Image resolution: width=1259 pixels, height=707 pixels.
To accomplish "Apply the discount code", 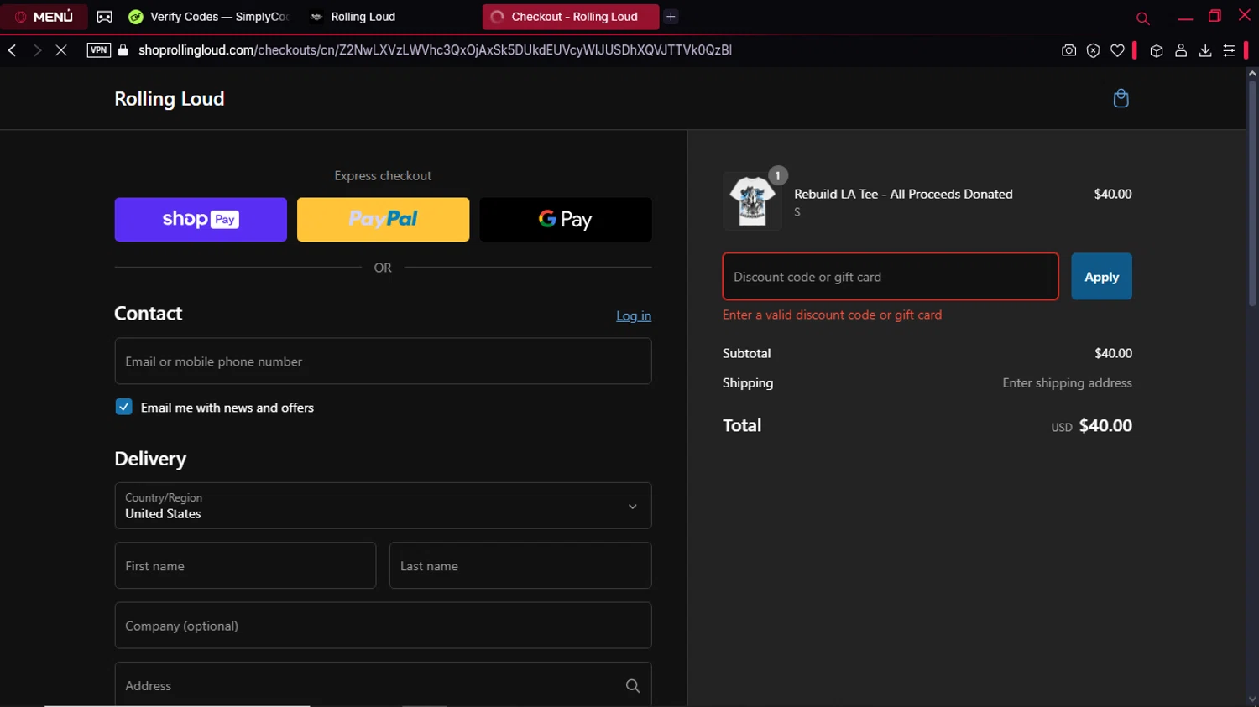I will (x=1101, y=277).
